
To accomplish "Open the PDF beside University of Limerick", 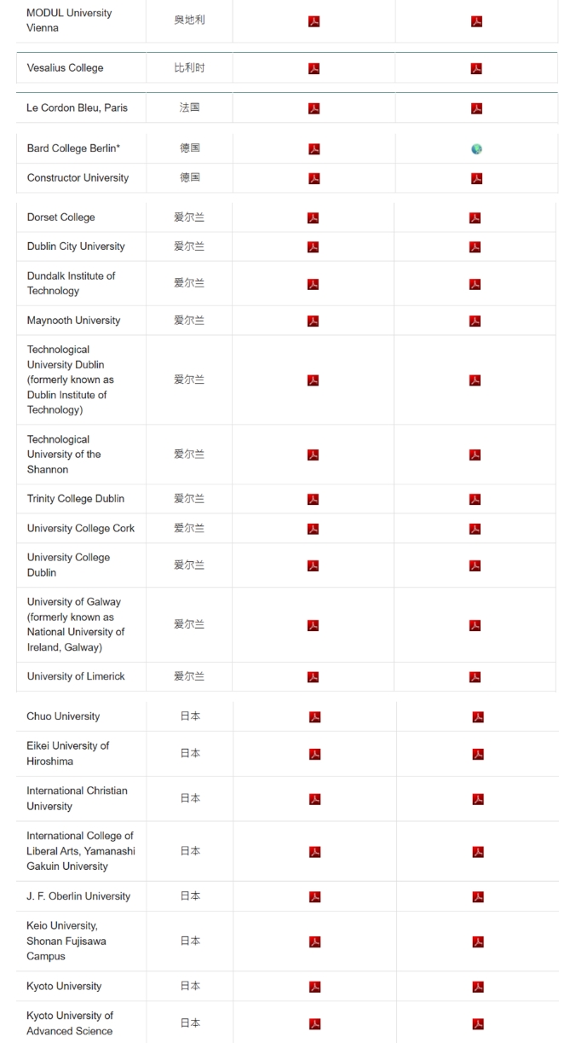I will click(314, 676).
